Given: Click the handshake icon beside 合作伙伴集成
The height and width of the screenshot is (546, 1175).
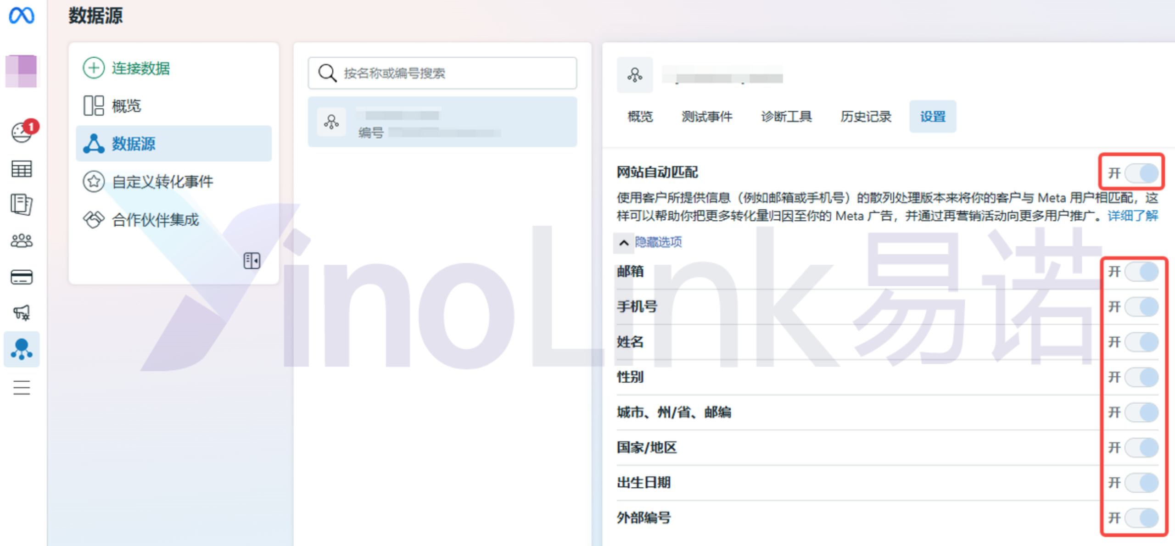Looking at the screenshot, I should click(94, 220).
